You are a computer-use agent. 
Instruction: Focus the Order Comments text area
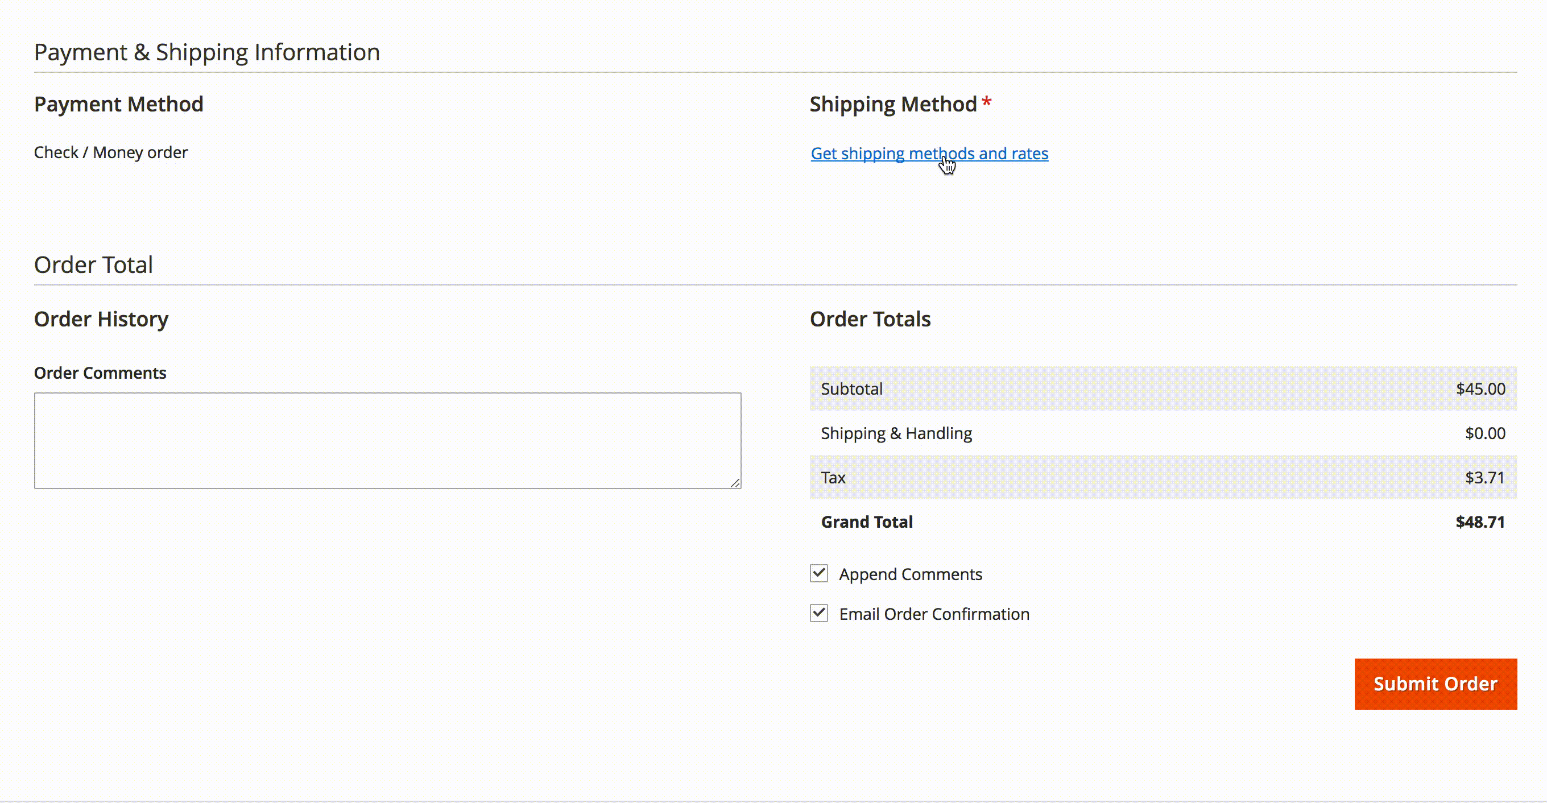tap(387, 440)
